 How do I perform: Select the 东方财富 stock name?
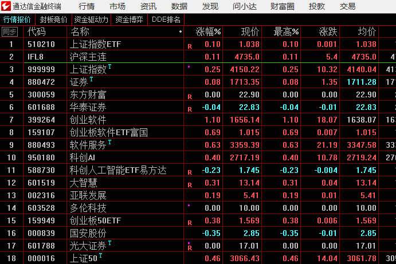click(x=88, y=95)
